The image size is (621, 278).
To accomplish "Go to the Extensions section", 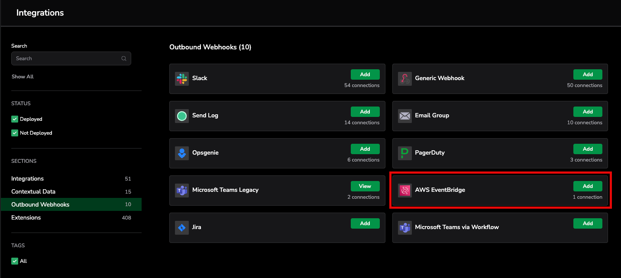I will (26, 217).
